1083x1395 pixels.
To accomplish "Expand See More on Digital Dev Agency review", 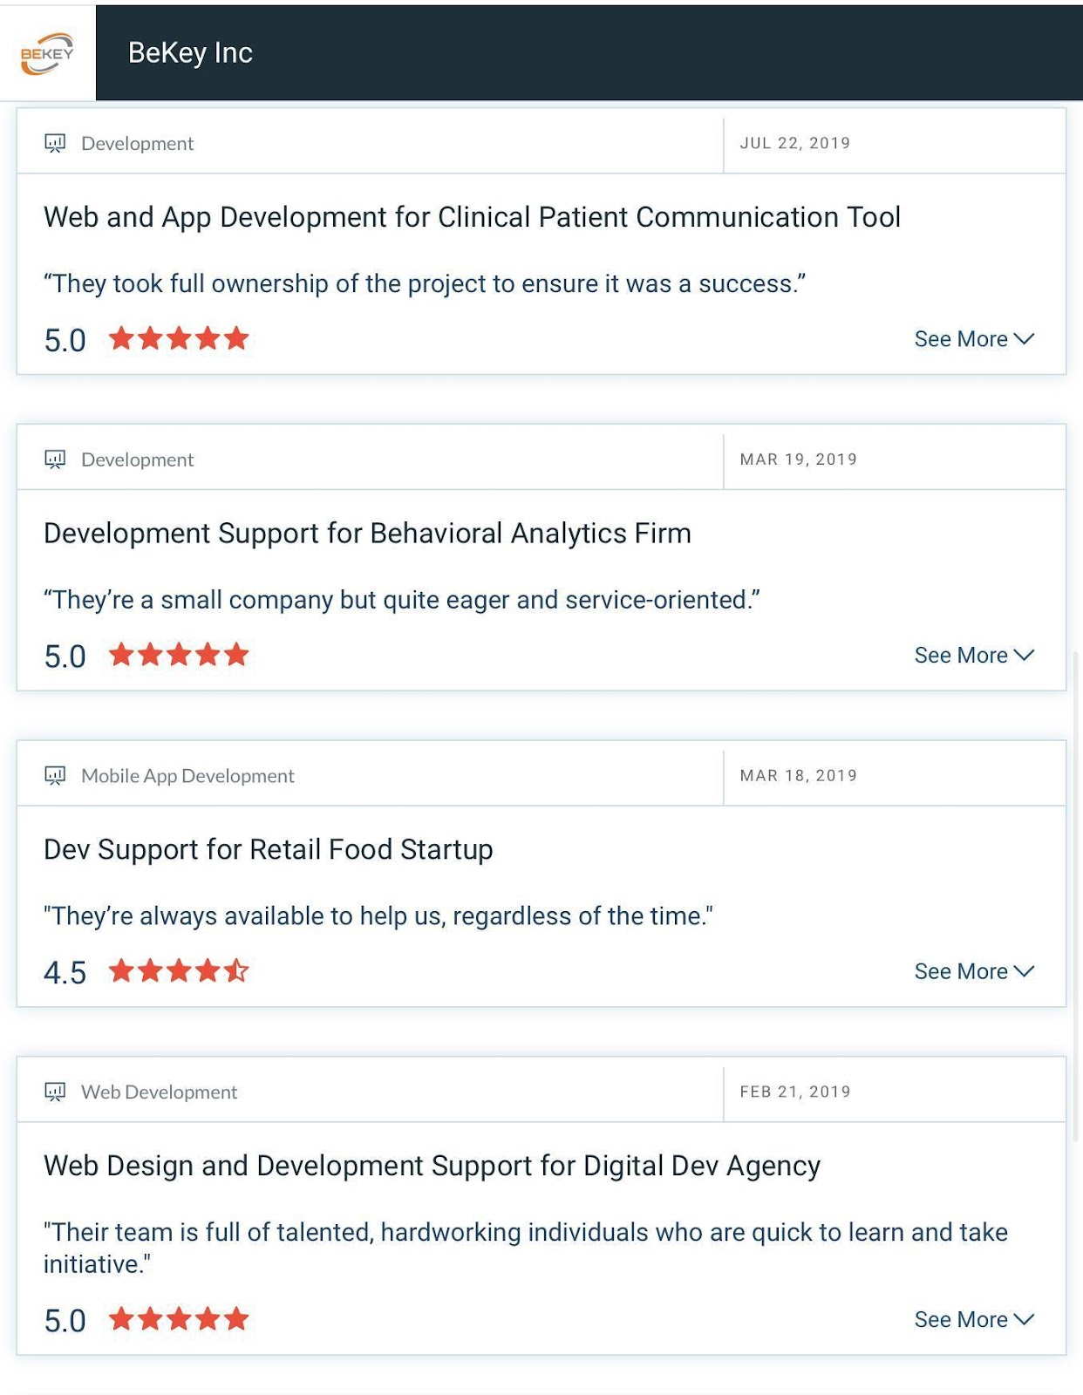I will coord(973,1320).
